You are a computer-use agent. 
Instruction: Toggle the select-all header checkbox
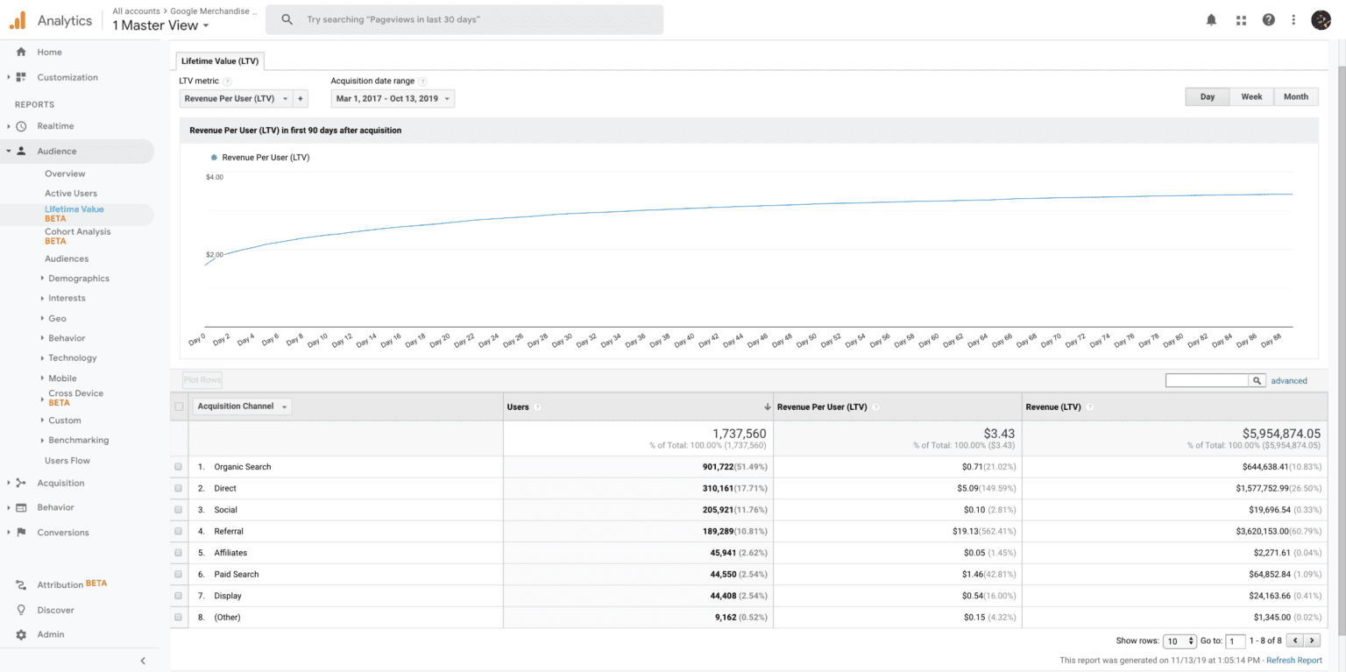click(x=179, y=407)
